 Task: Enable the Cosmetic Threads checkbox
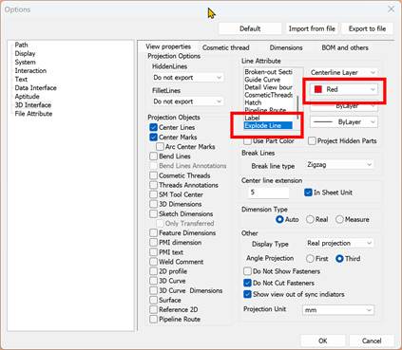coord(154,175)
